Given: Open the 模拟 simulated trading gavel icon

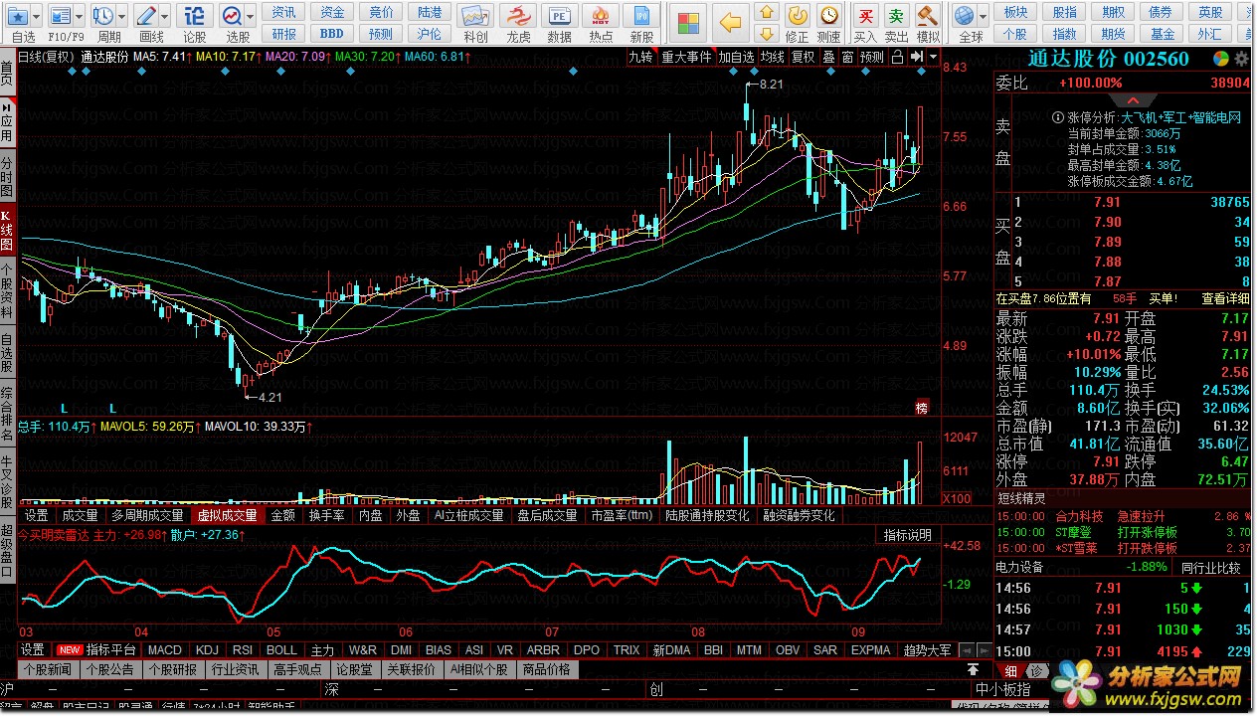Looking at the screenshot, I should pyautogui.click(x=928, y=16).
